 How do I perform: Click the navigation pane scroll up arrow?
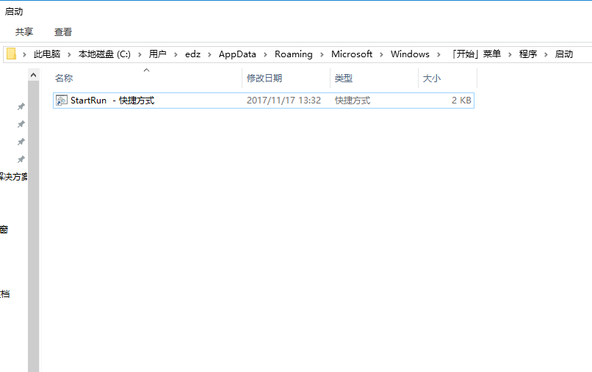point(33,75)
